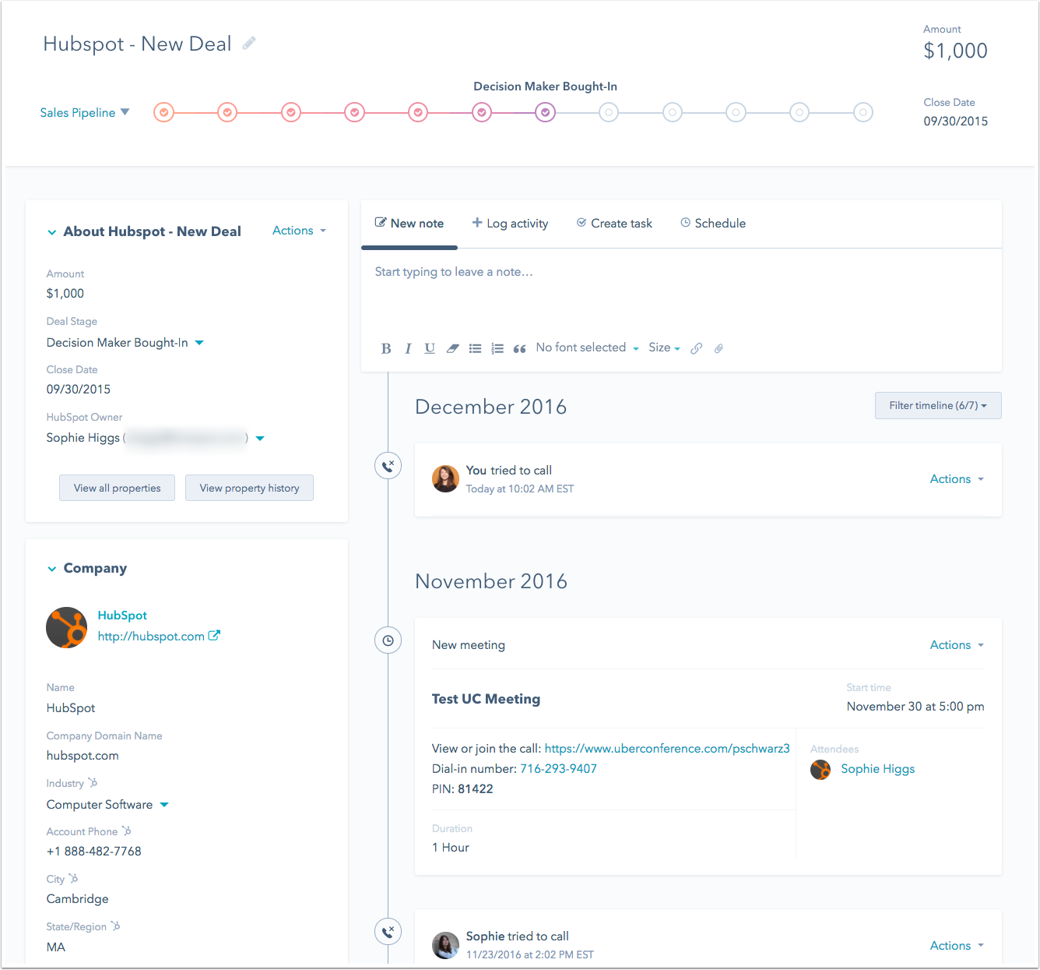This screenshot has height=970, width=1040.
Task: Click the user avatar on 'You tried to call'
Action: (x=445, y=479)
